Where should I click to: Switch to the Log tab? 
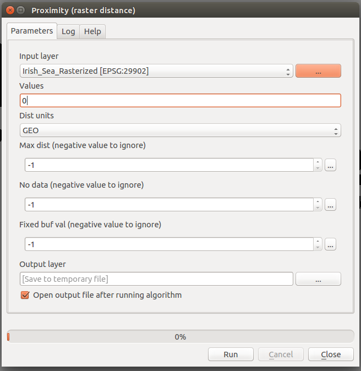pos(68,31)
